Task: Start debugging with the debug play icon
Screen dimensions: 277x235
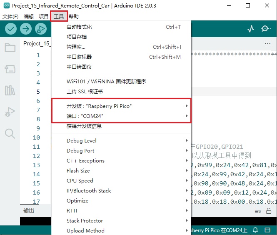Action: click(41, 29)
